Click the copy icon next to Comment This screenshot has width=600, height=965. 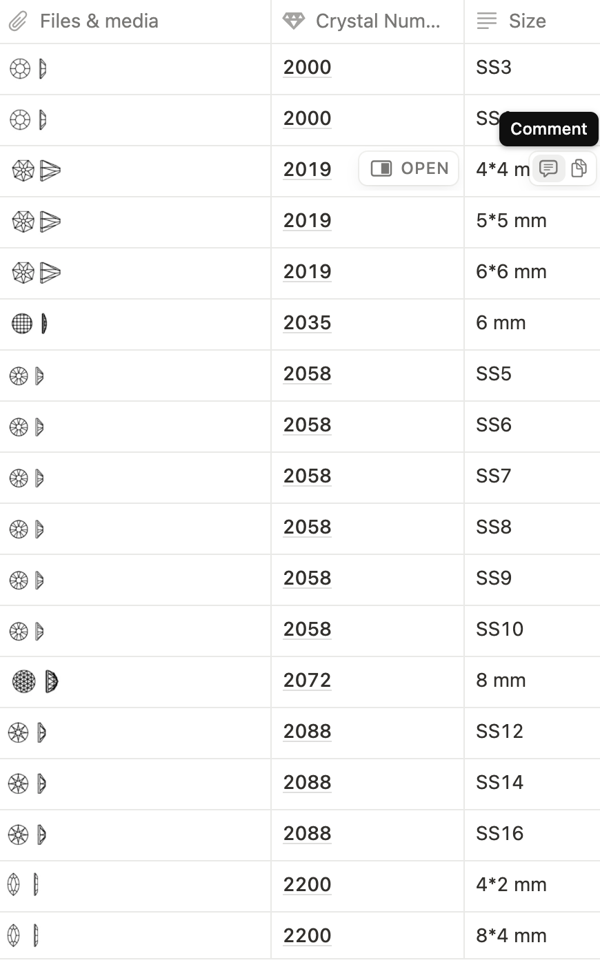(x=579, y=168)
